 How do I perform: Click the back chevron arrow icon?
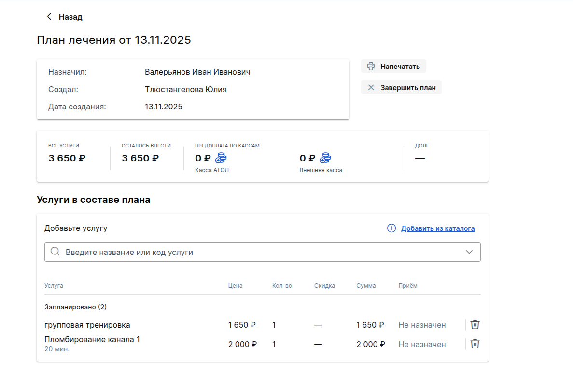coord(49,17)
